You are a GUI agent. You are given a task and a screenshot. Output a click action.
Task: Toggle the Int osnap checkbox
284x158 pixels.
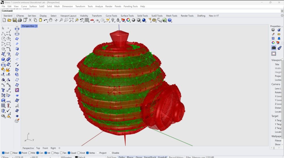point(46,153)
